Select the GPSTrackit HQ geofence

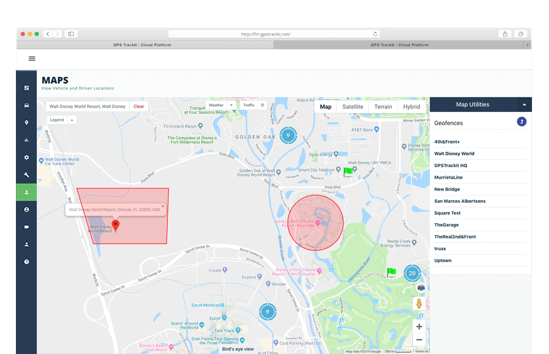[480, 165]
